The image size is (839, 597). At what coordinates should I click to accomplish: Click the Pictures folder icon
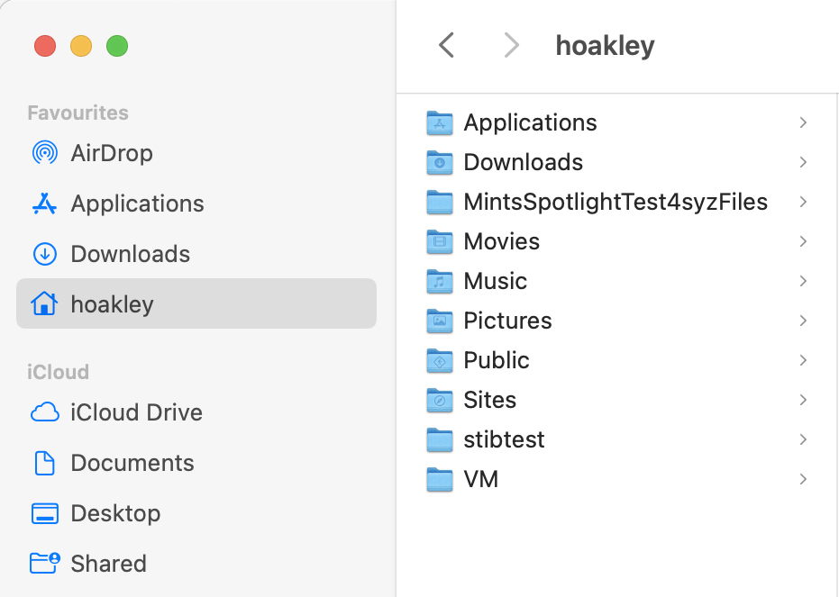[x=439, y=321]
